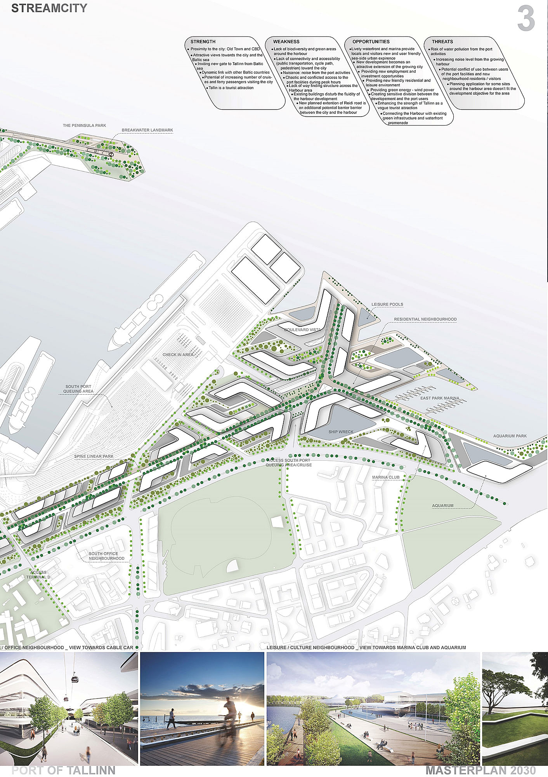Click the South Office Neighbourhood label
This screenshot has height=777, width=548.
click(106, 556)
